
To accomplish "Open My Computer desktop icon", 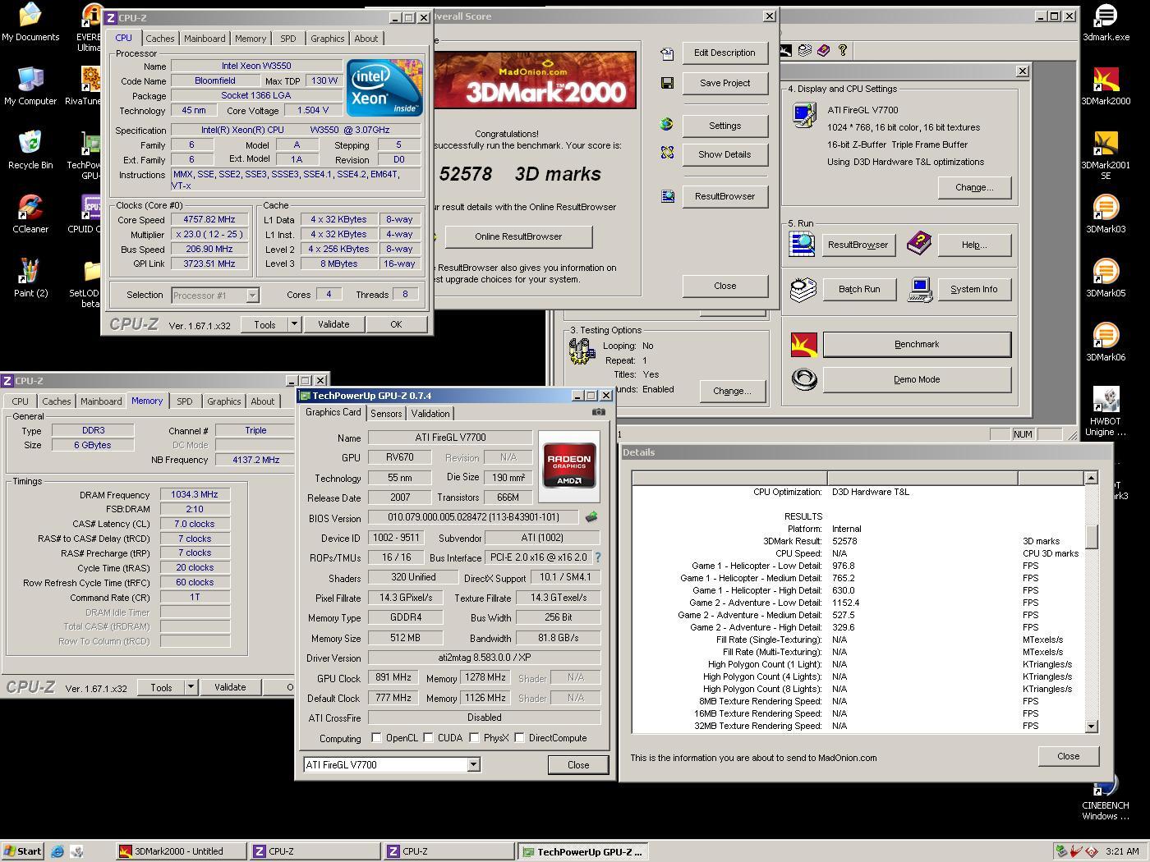I will pos(30,86).
